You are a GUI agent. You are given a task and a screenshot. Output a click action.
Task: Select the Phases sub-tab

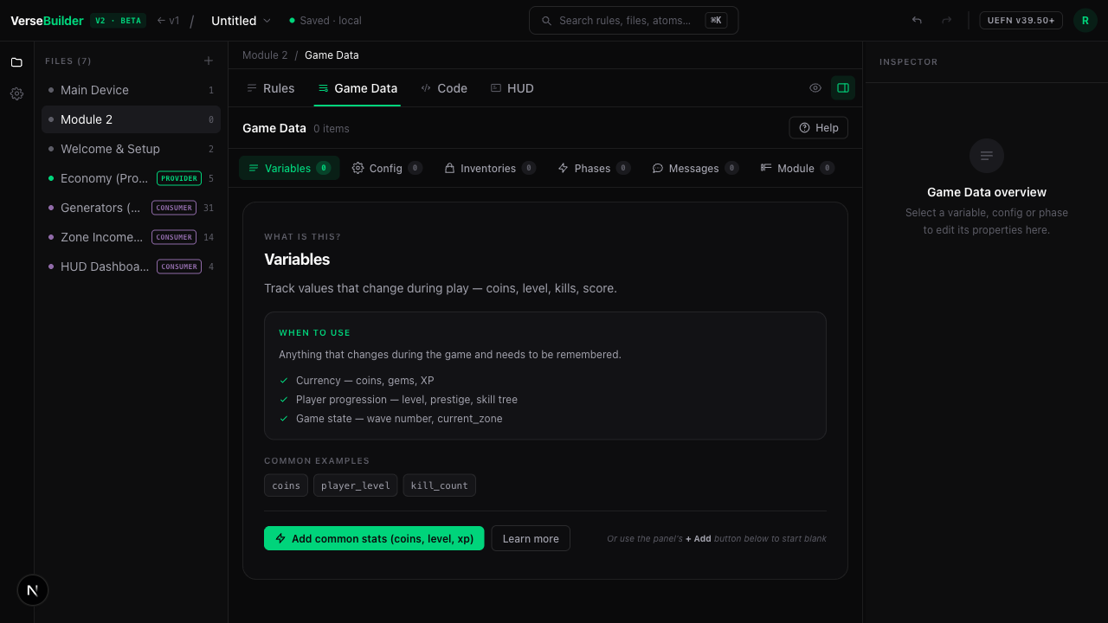pos(594,168)
